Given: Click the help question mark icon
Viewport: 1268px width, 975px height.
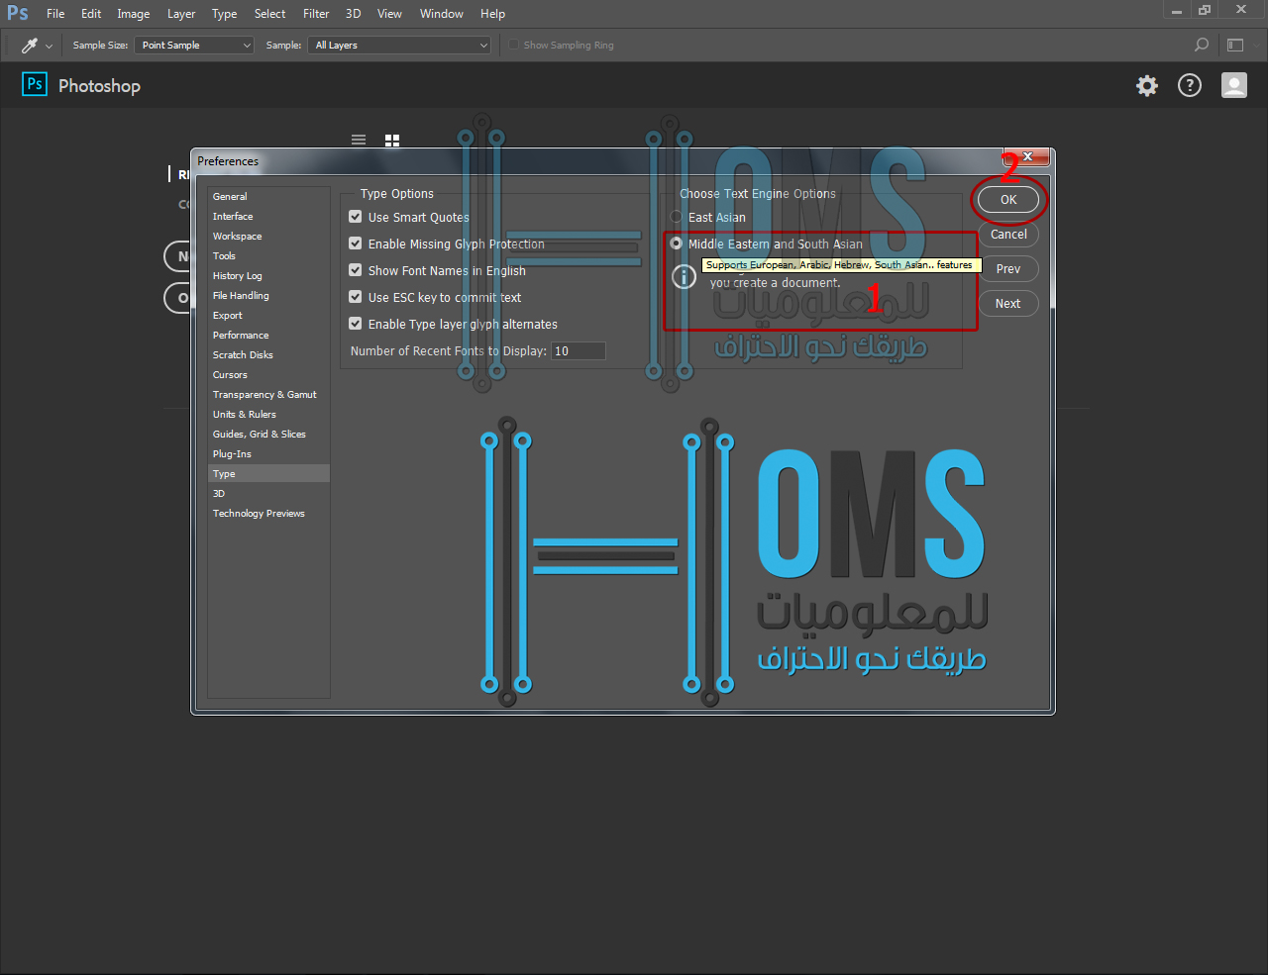Looking at the screenshot, I should [1190, 85].
